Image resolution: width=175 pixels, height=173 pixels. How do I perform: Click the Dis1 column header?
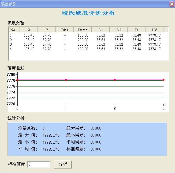[65, 30]
